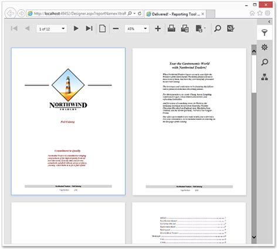Refresh the page in the browser

(x=140, y=13)
